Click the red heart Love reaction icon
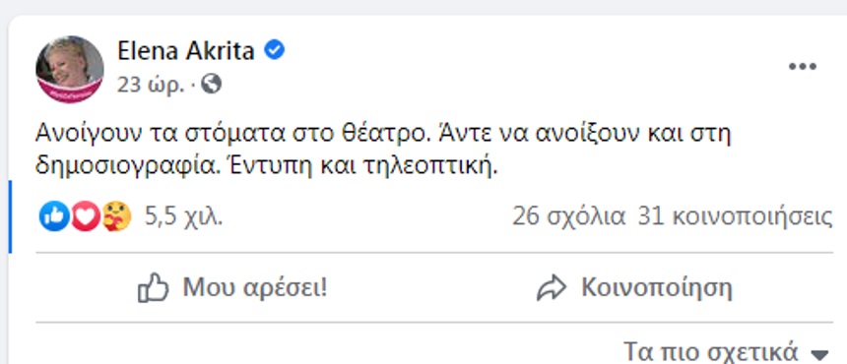The height and width of the screenshot is (364, 847). point(86,216)
